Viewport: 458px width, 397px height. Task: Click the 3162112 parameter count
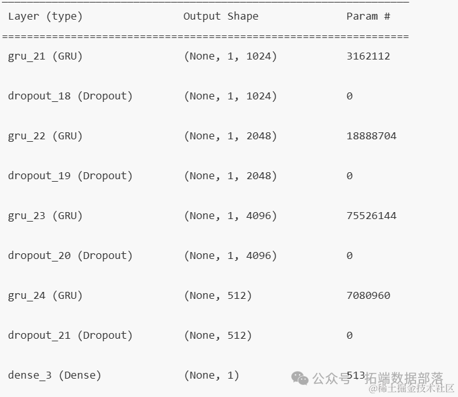(368, 56)
